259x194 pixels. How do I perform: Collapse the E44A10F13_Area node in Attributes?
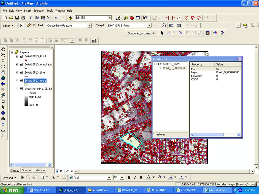[x=155, y=64]
